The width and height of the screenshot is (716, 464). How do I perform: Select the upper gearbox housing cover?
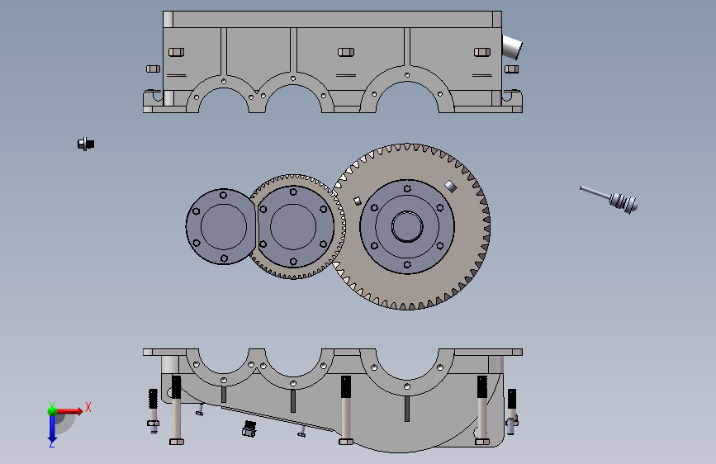(x=333, y=62)
